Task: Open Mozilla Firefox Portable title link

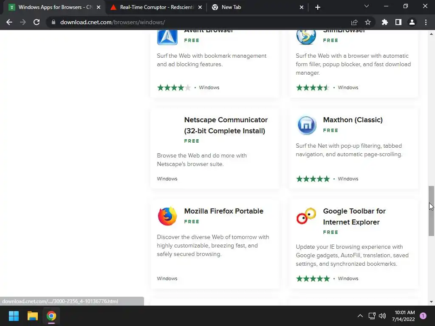Action: 223,211
